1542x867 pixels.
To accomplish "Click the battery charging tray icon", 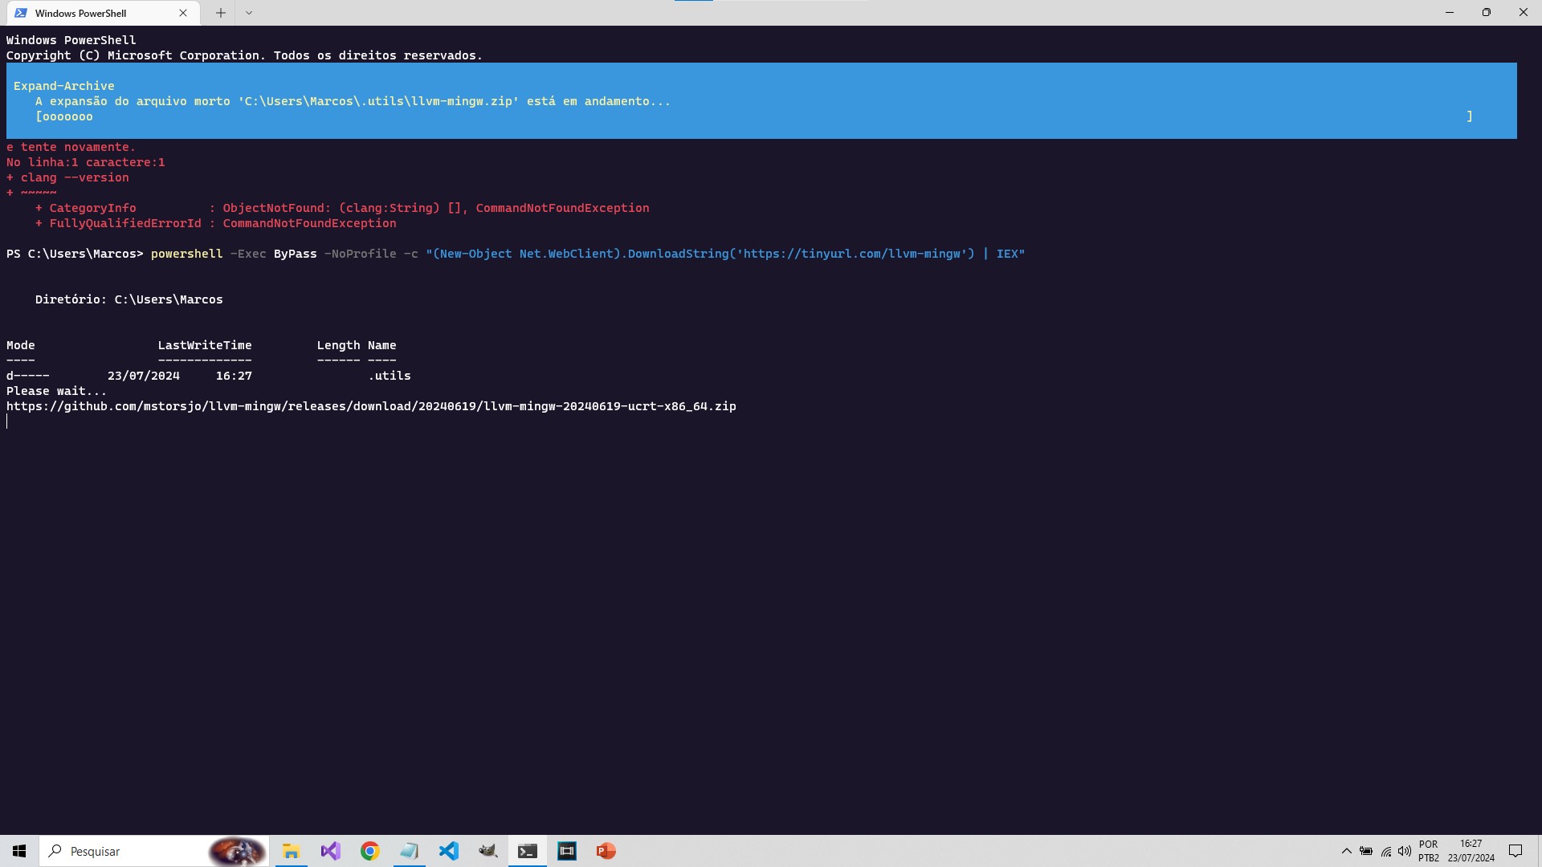I will pyautogui.click(x=1366, y=851).
